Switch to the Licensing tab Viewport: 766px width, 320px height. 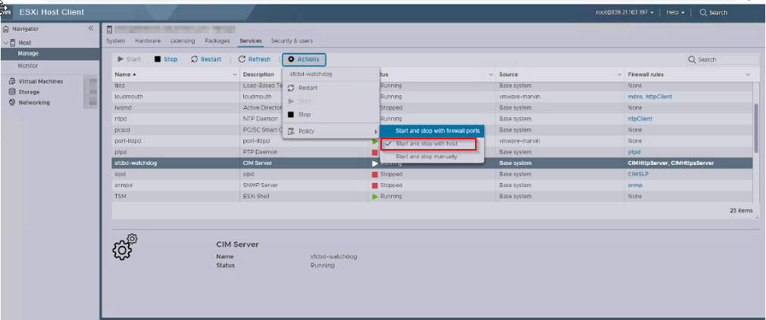pyautogui.click(x=183, y=41)
